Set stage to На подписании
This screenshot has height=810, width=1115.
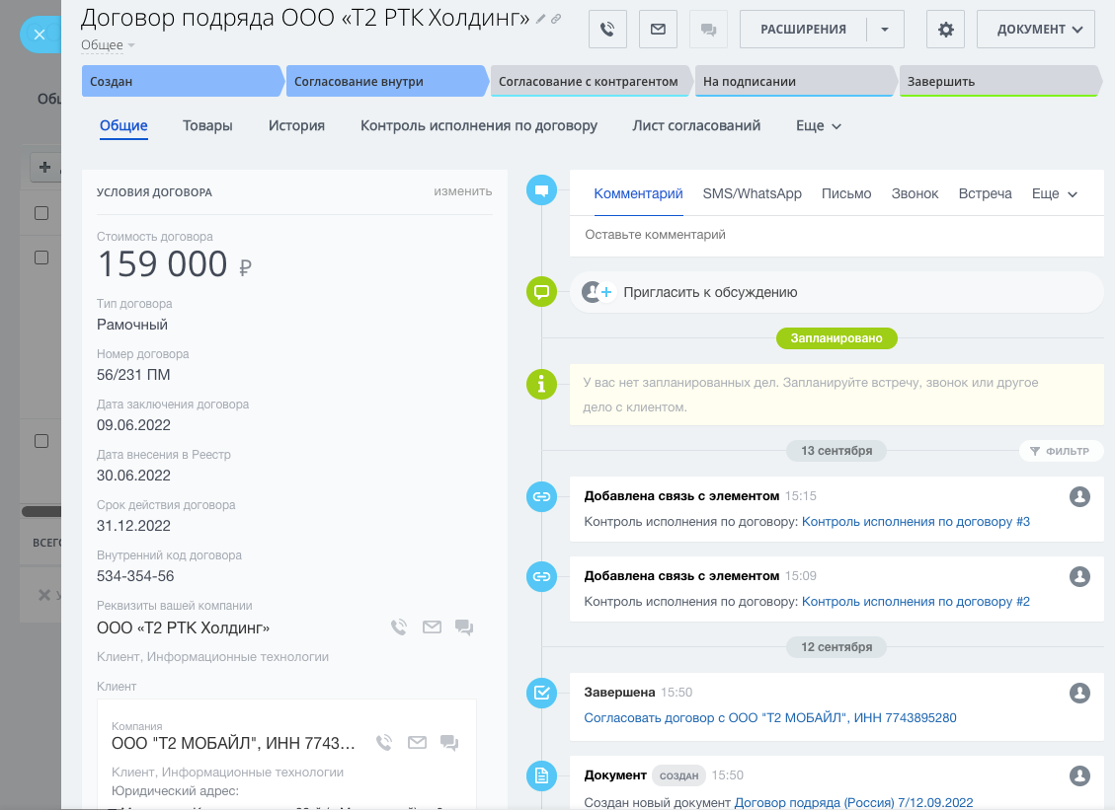[794, 81]
